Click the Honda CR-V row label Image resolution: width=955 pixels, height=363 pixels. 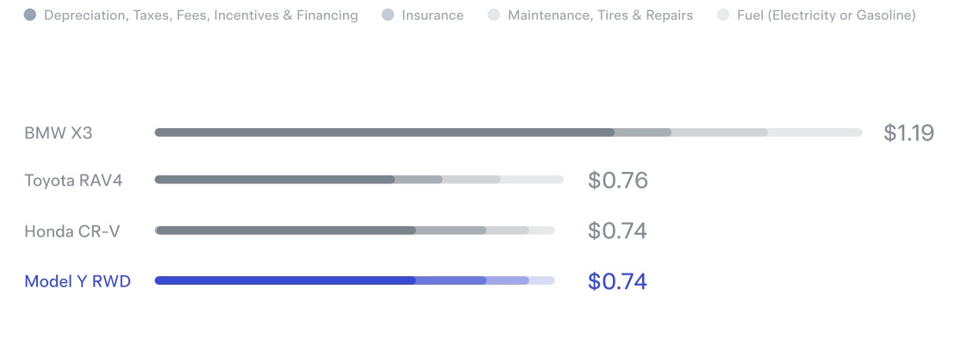72,231
